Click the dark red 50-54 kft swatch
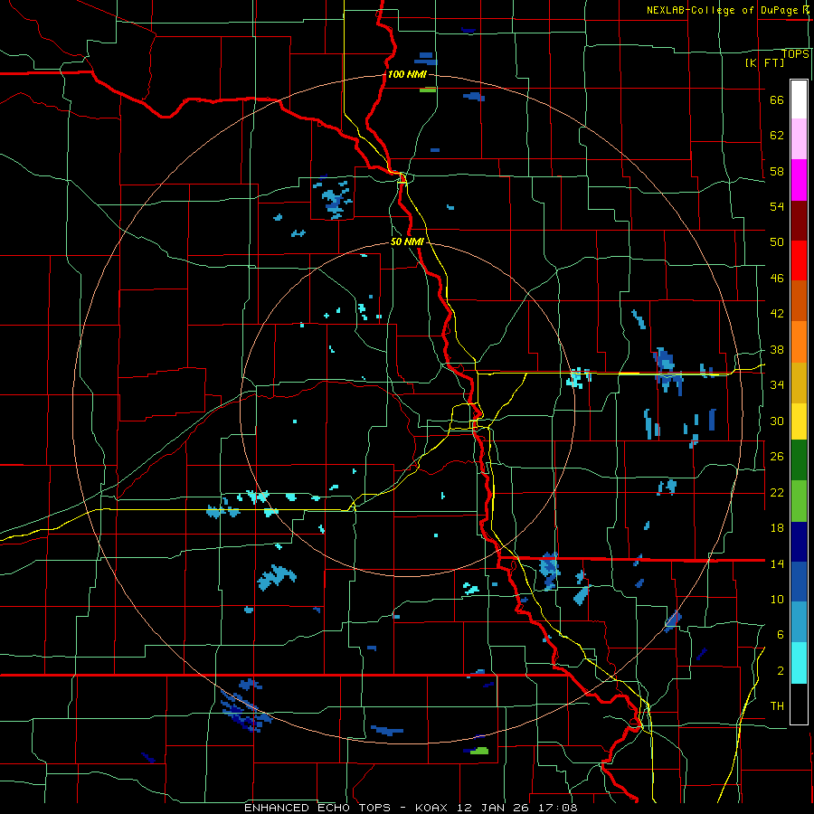Image resolution: width=814 pixels, height=814 pixels. (799, 221)
